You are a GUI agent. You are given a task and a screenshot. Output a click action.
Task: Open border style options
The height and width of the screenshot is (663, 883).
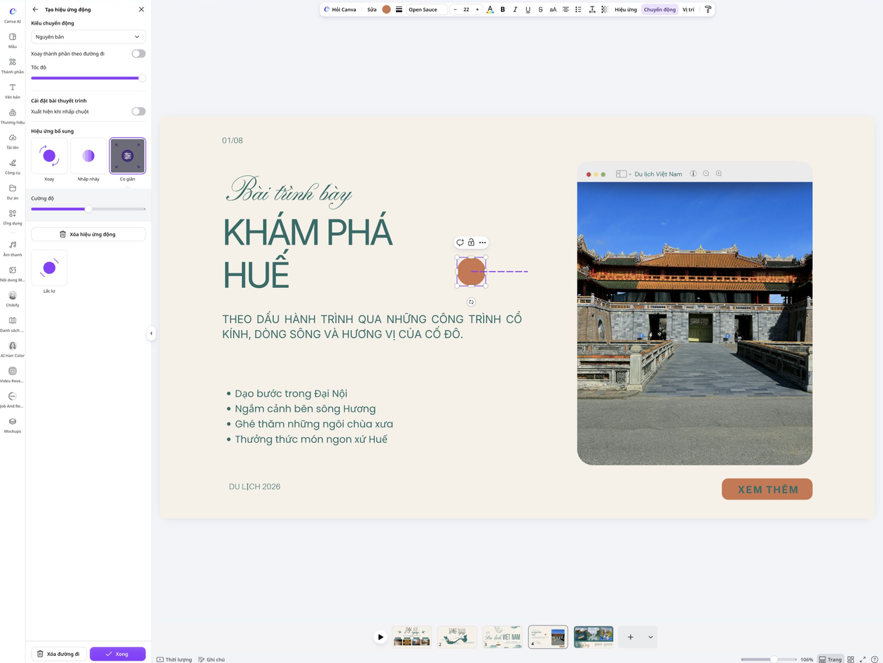pos(399,10)
